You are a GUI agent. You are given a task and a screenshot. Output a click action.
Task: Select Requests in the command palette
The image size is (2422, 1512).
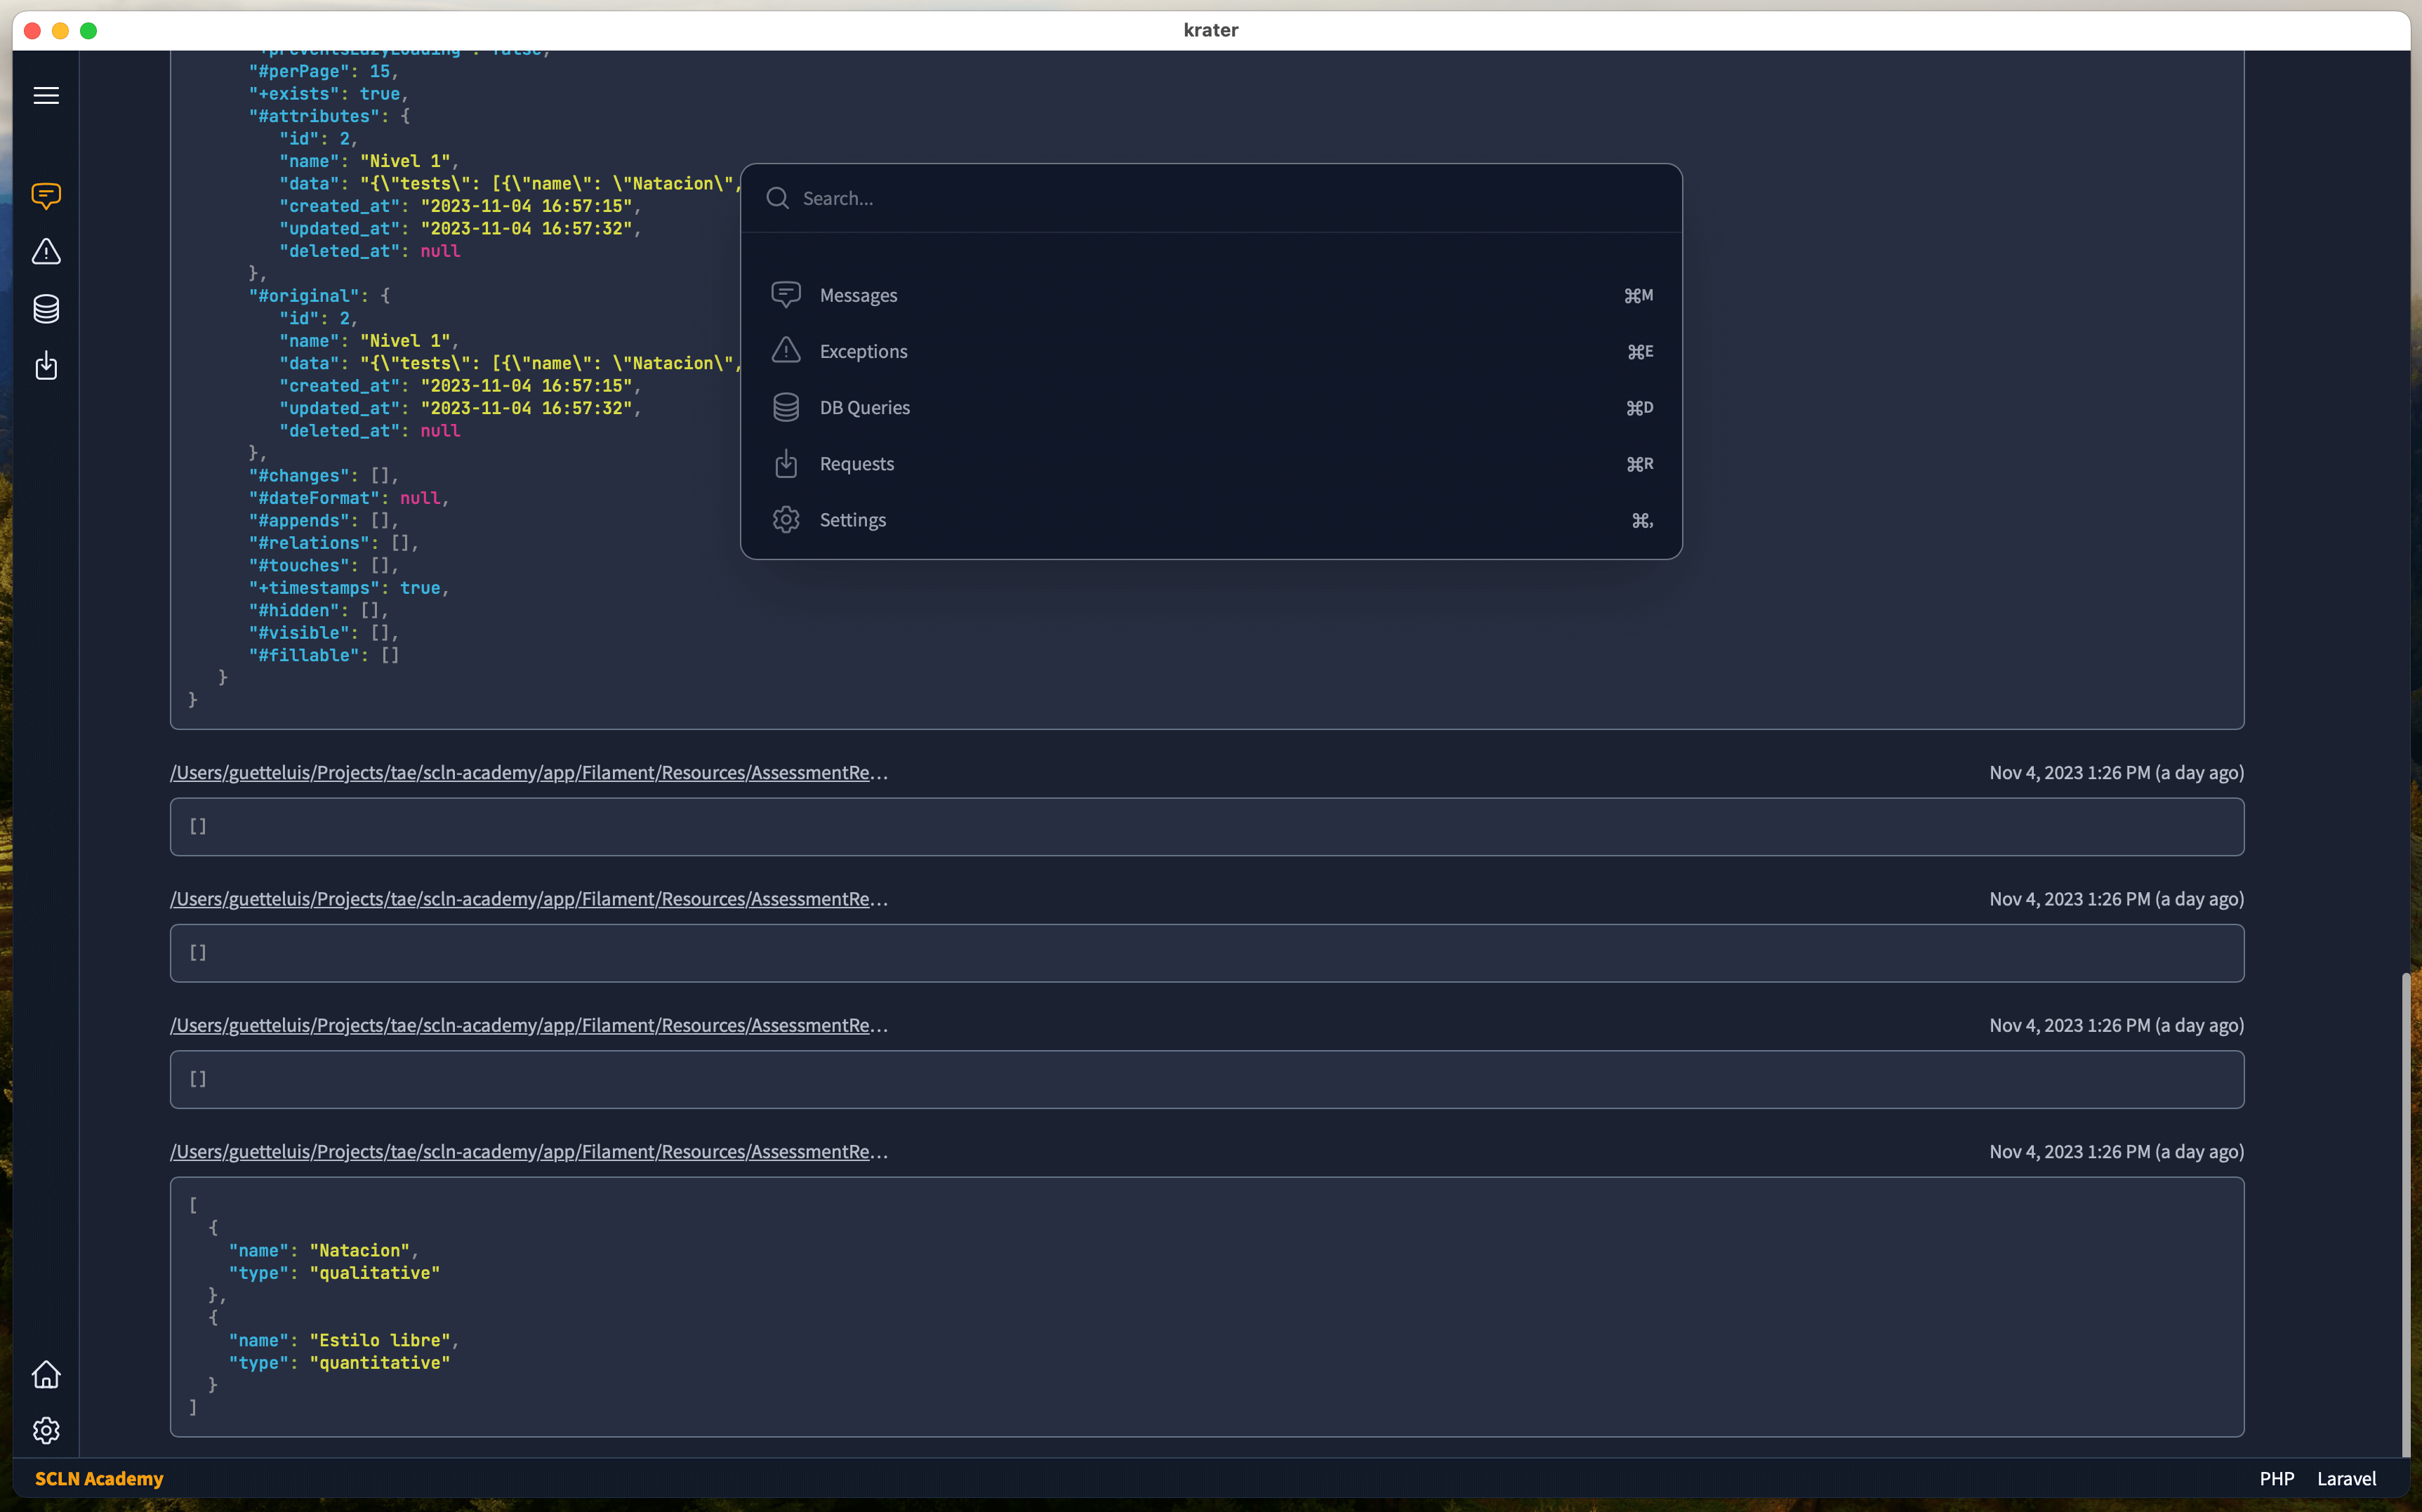(1211, 463)
